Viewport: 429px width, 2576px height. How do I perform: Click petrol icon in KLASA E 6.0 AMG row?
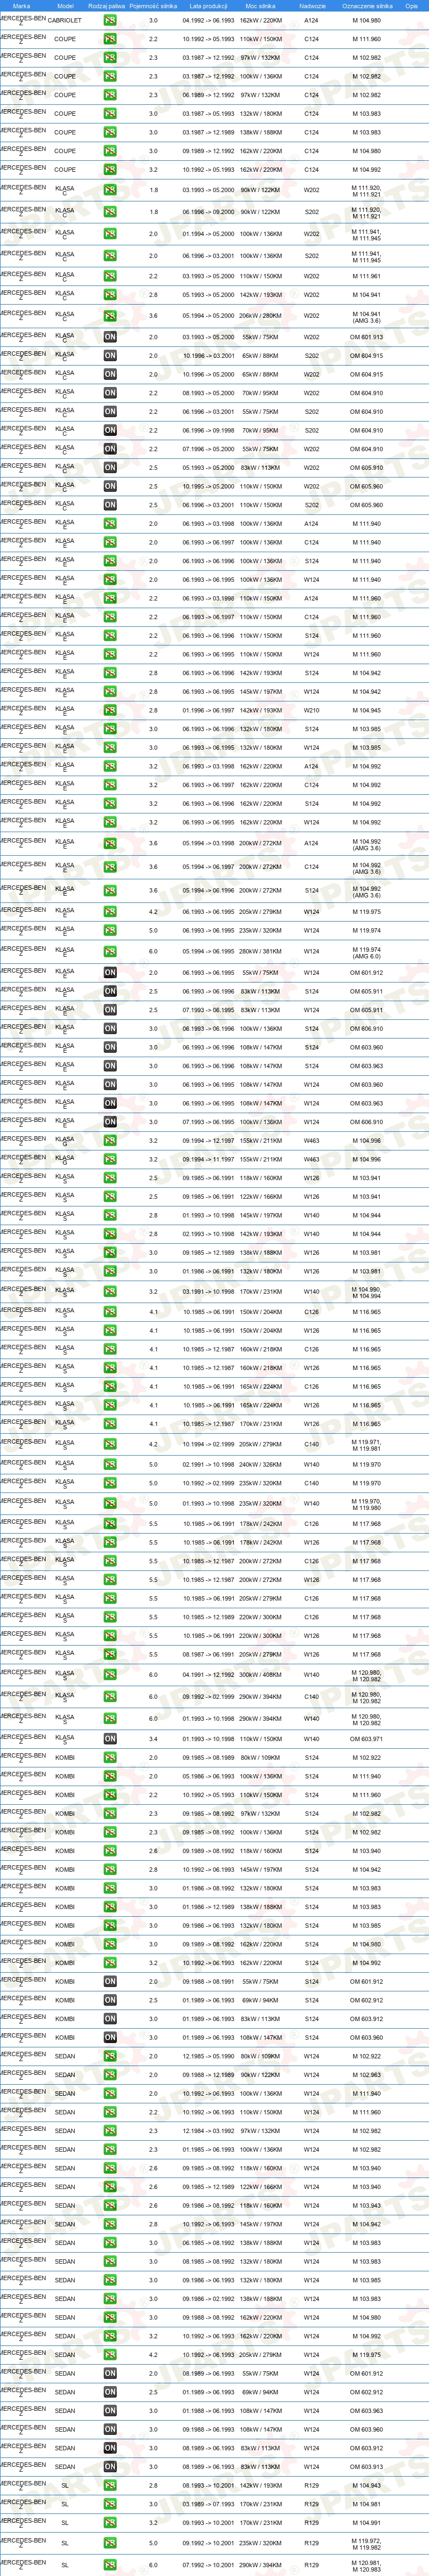[x=110, y=951]
